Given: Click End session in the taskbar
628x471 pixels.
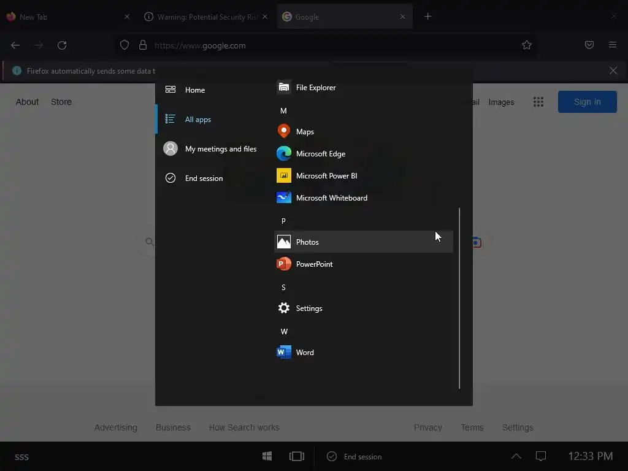Looking at the screenshot, I should (x=354, y=456).
